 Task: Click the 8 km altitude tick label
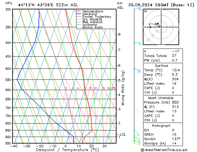click(119, 34)
